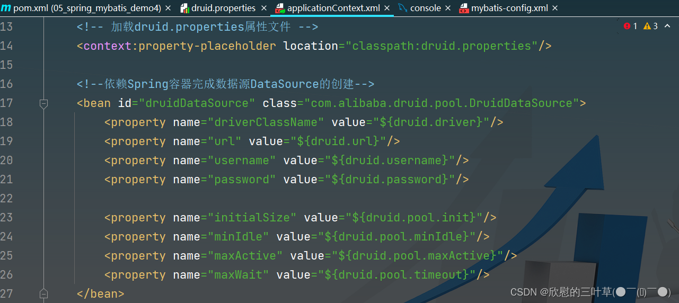This screenshot has width=679, height=303.
Task: Click line number 14 in the gutter
Action: pos(6,46)
